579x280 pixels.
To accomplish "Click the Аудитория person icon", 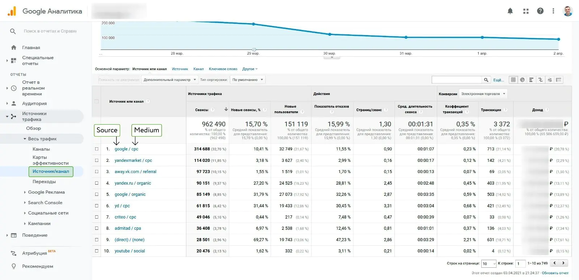I will 14,103.
